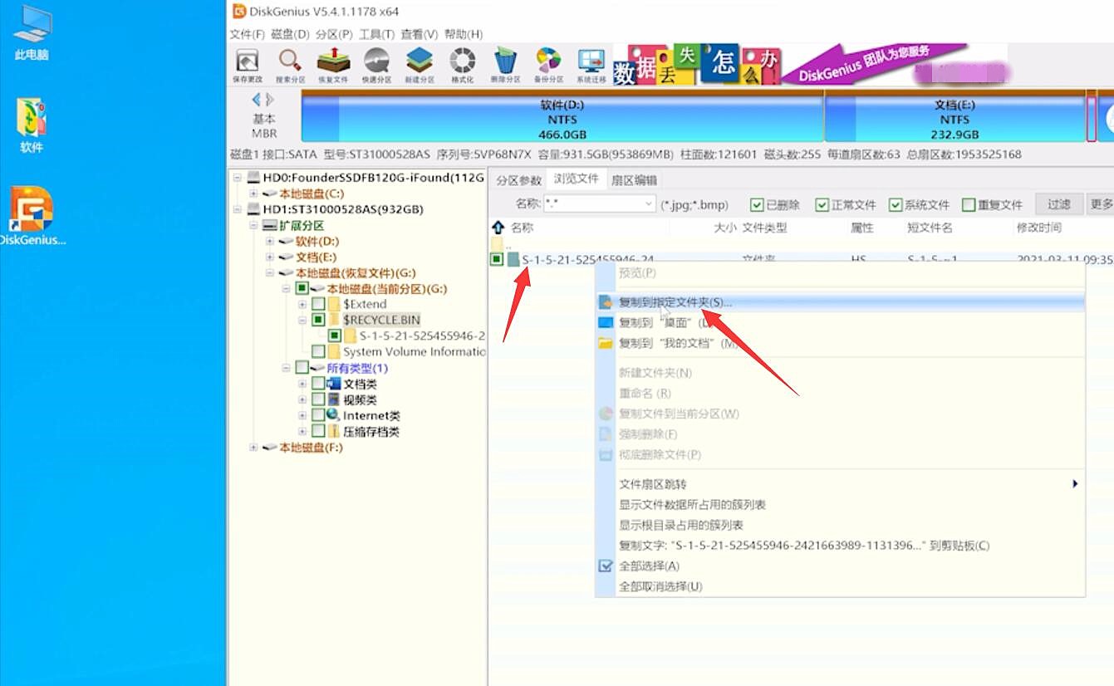Click the HD1 ST31000528AS disk icon

click(x=254, y=209)
